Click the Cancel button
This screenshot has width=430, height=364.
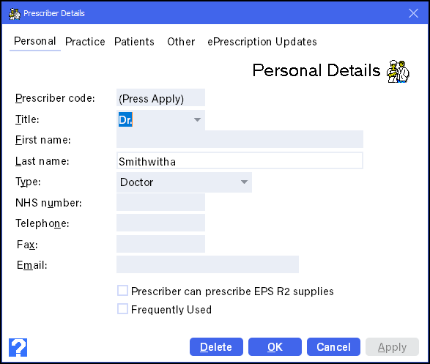click(333, 347)
